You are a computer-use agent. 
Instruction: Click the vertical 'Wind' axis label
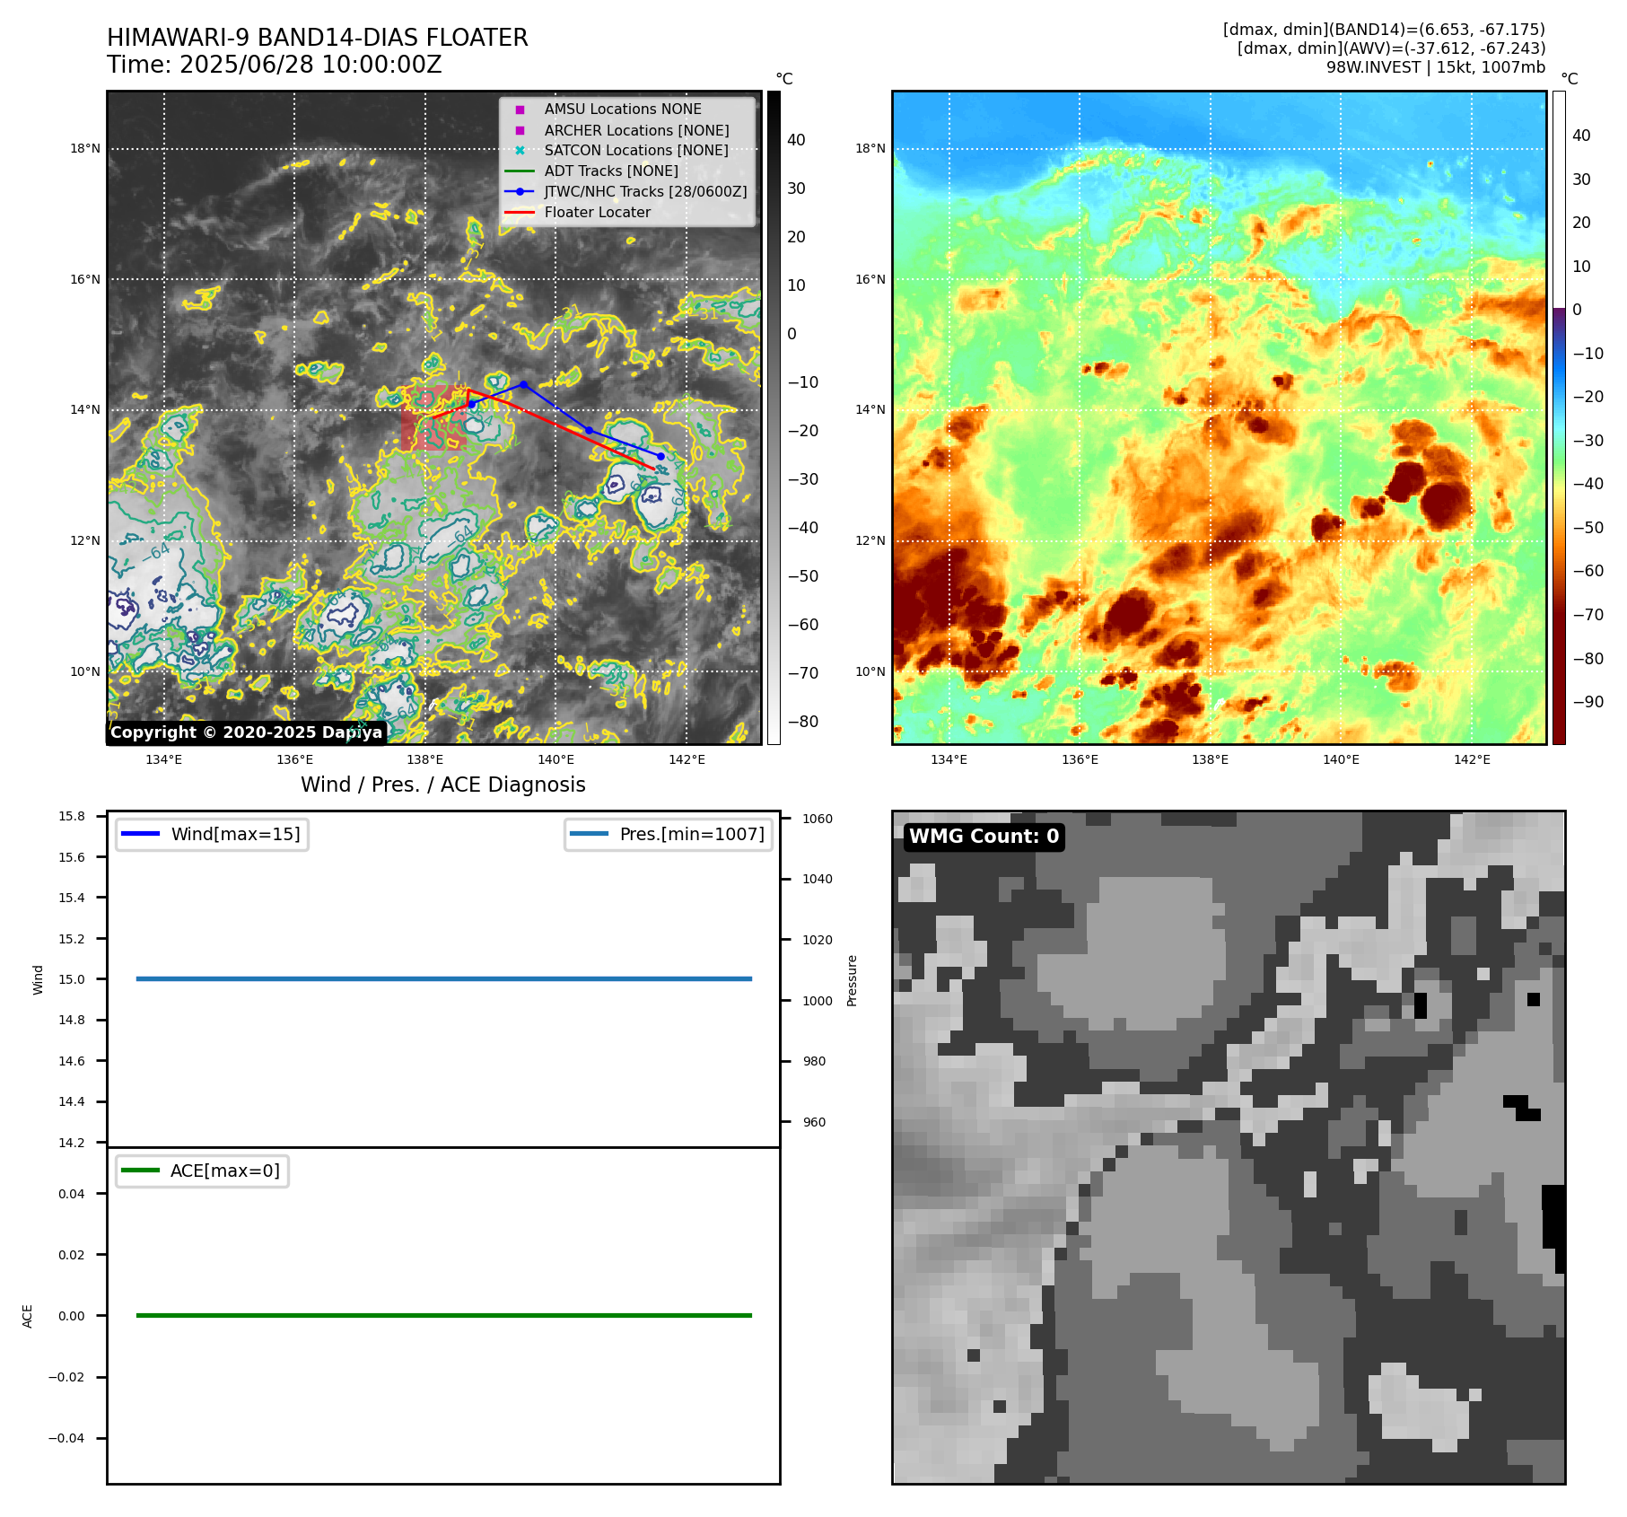[x=38, y=979]
